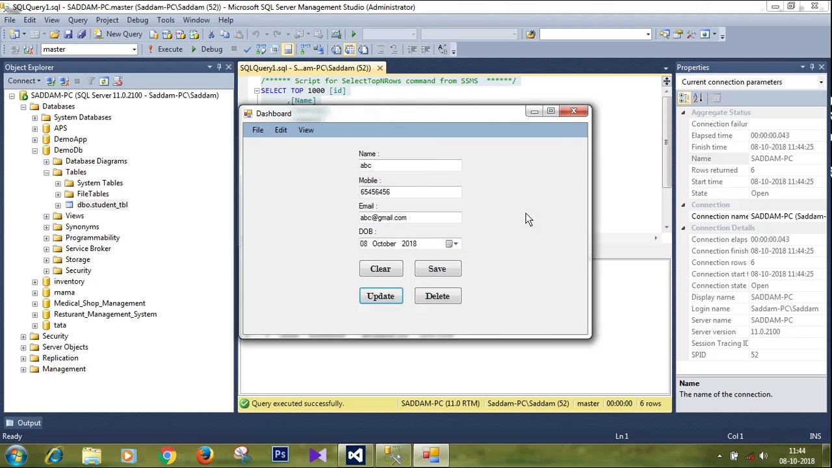Pin the Object Explorer panel

pyautogui.click(x=219, y=67)
